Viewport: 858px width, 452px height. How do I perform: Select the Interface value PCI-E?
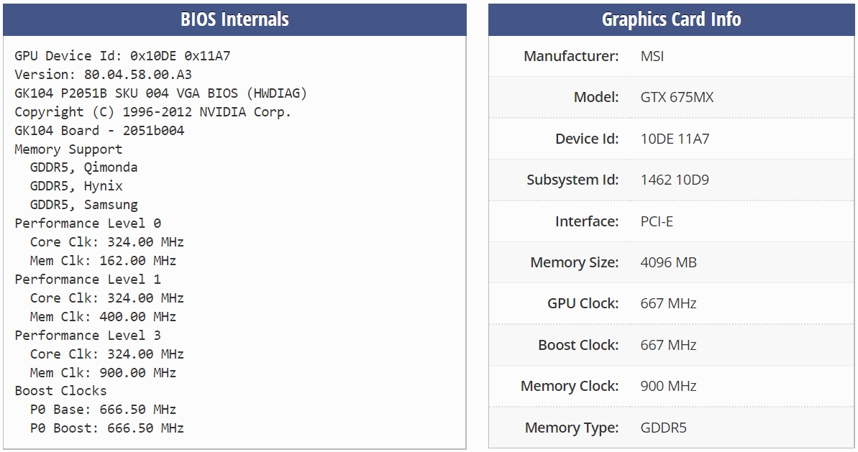657,221
